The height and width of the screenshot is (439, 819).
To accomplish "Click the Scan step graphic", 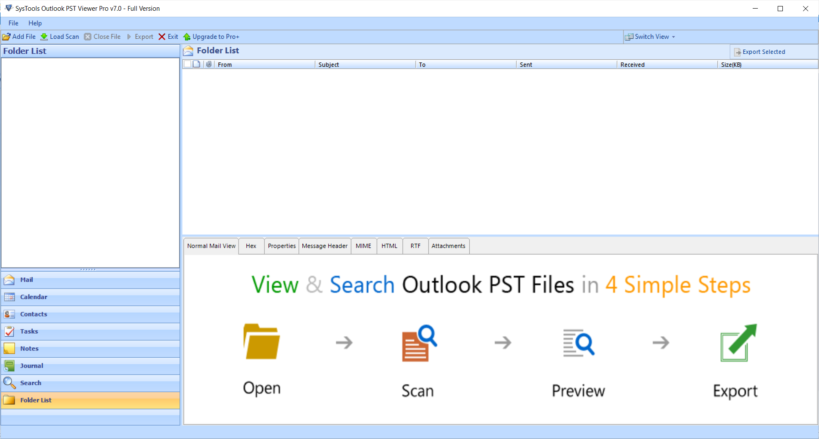I will (419, 343).
